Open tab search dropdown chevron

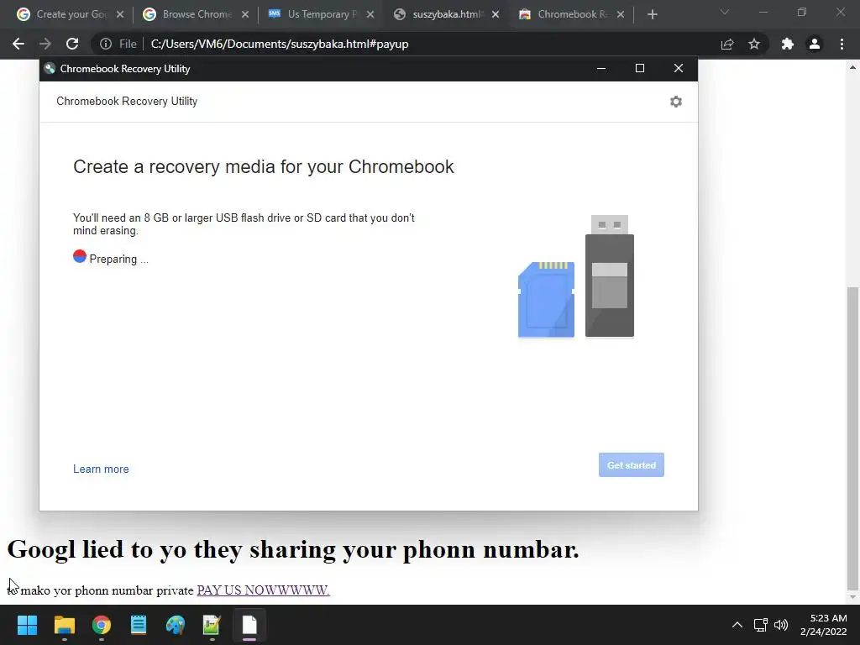point(725,12)
